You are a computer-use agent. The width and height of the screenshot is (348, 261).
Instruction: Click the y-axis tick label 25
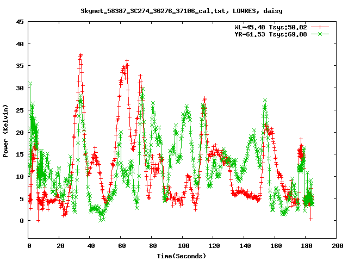pos(20,110)
